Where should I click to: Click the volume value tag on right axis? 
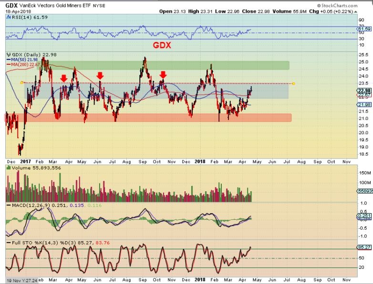365,191
